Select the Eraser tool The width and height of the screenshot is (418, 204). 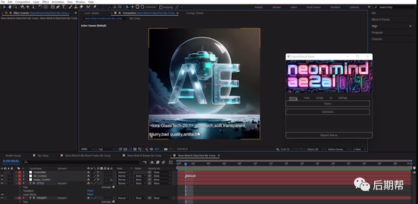click(81, 7)
